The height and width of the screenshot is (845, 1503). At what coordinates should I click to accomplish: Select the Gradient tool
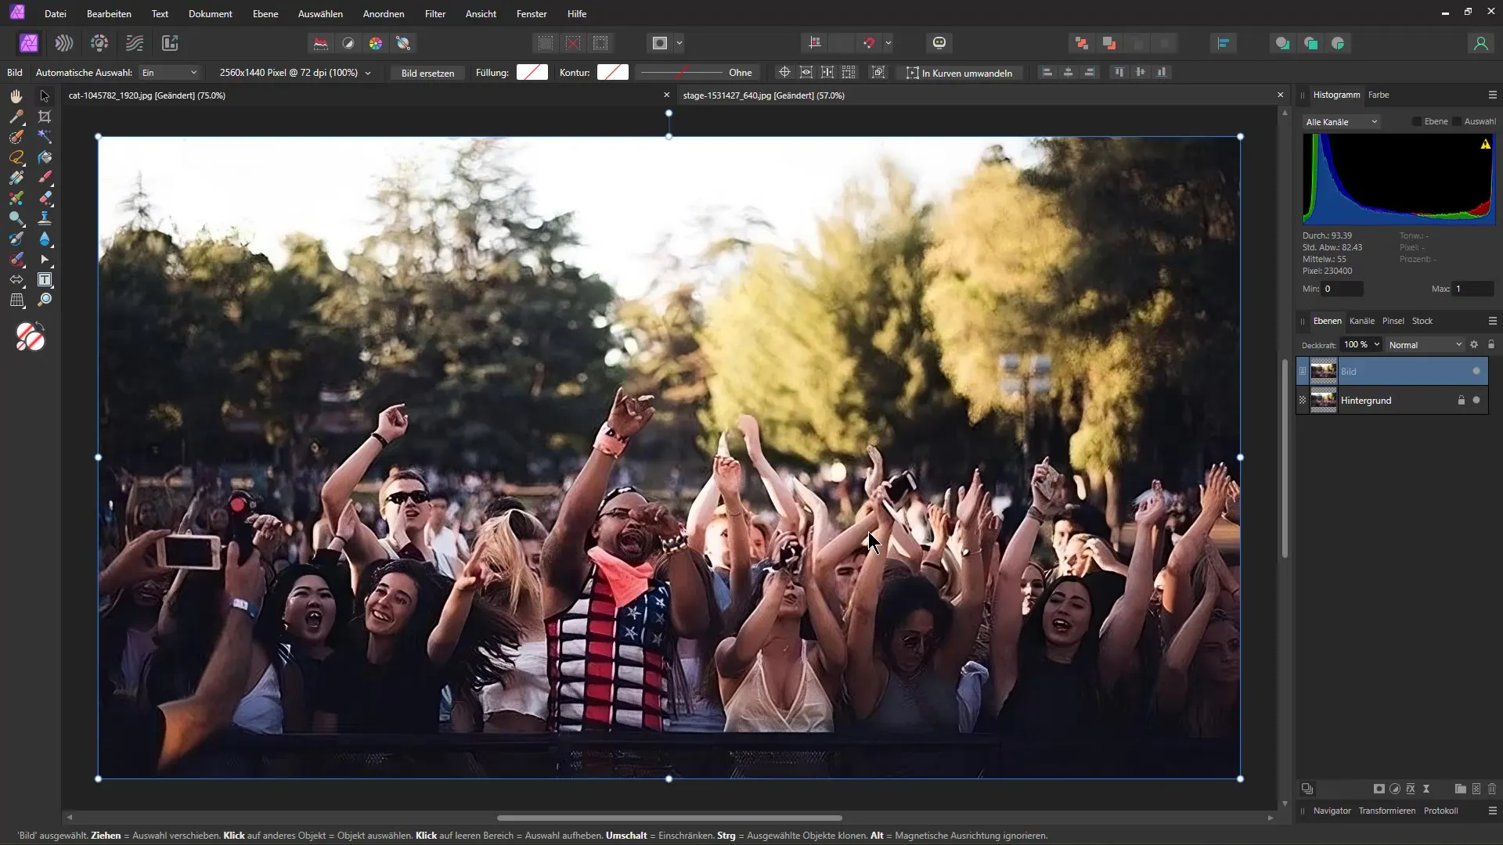pyautogui.click(x=16, y=178)
